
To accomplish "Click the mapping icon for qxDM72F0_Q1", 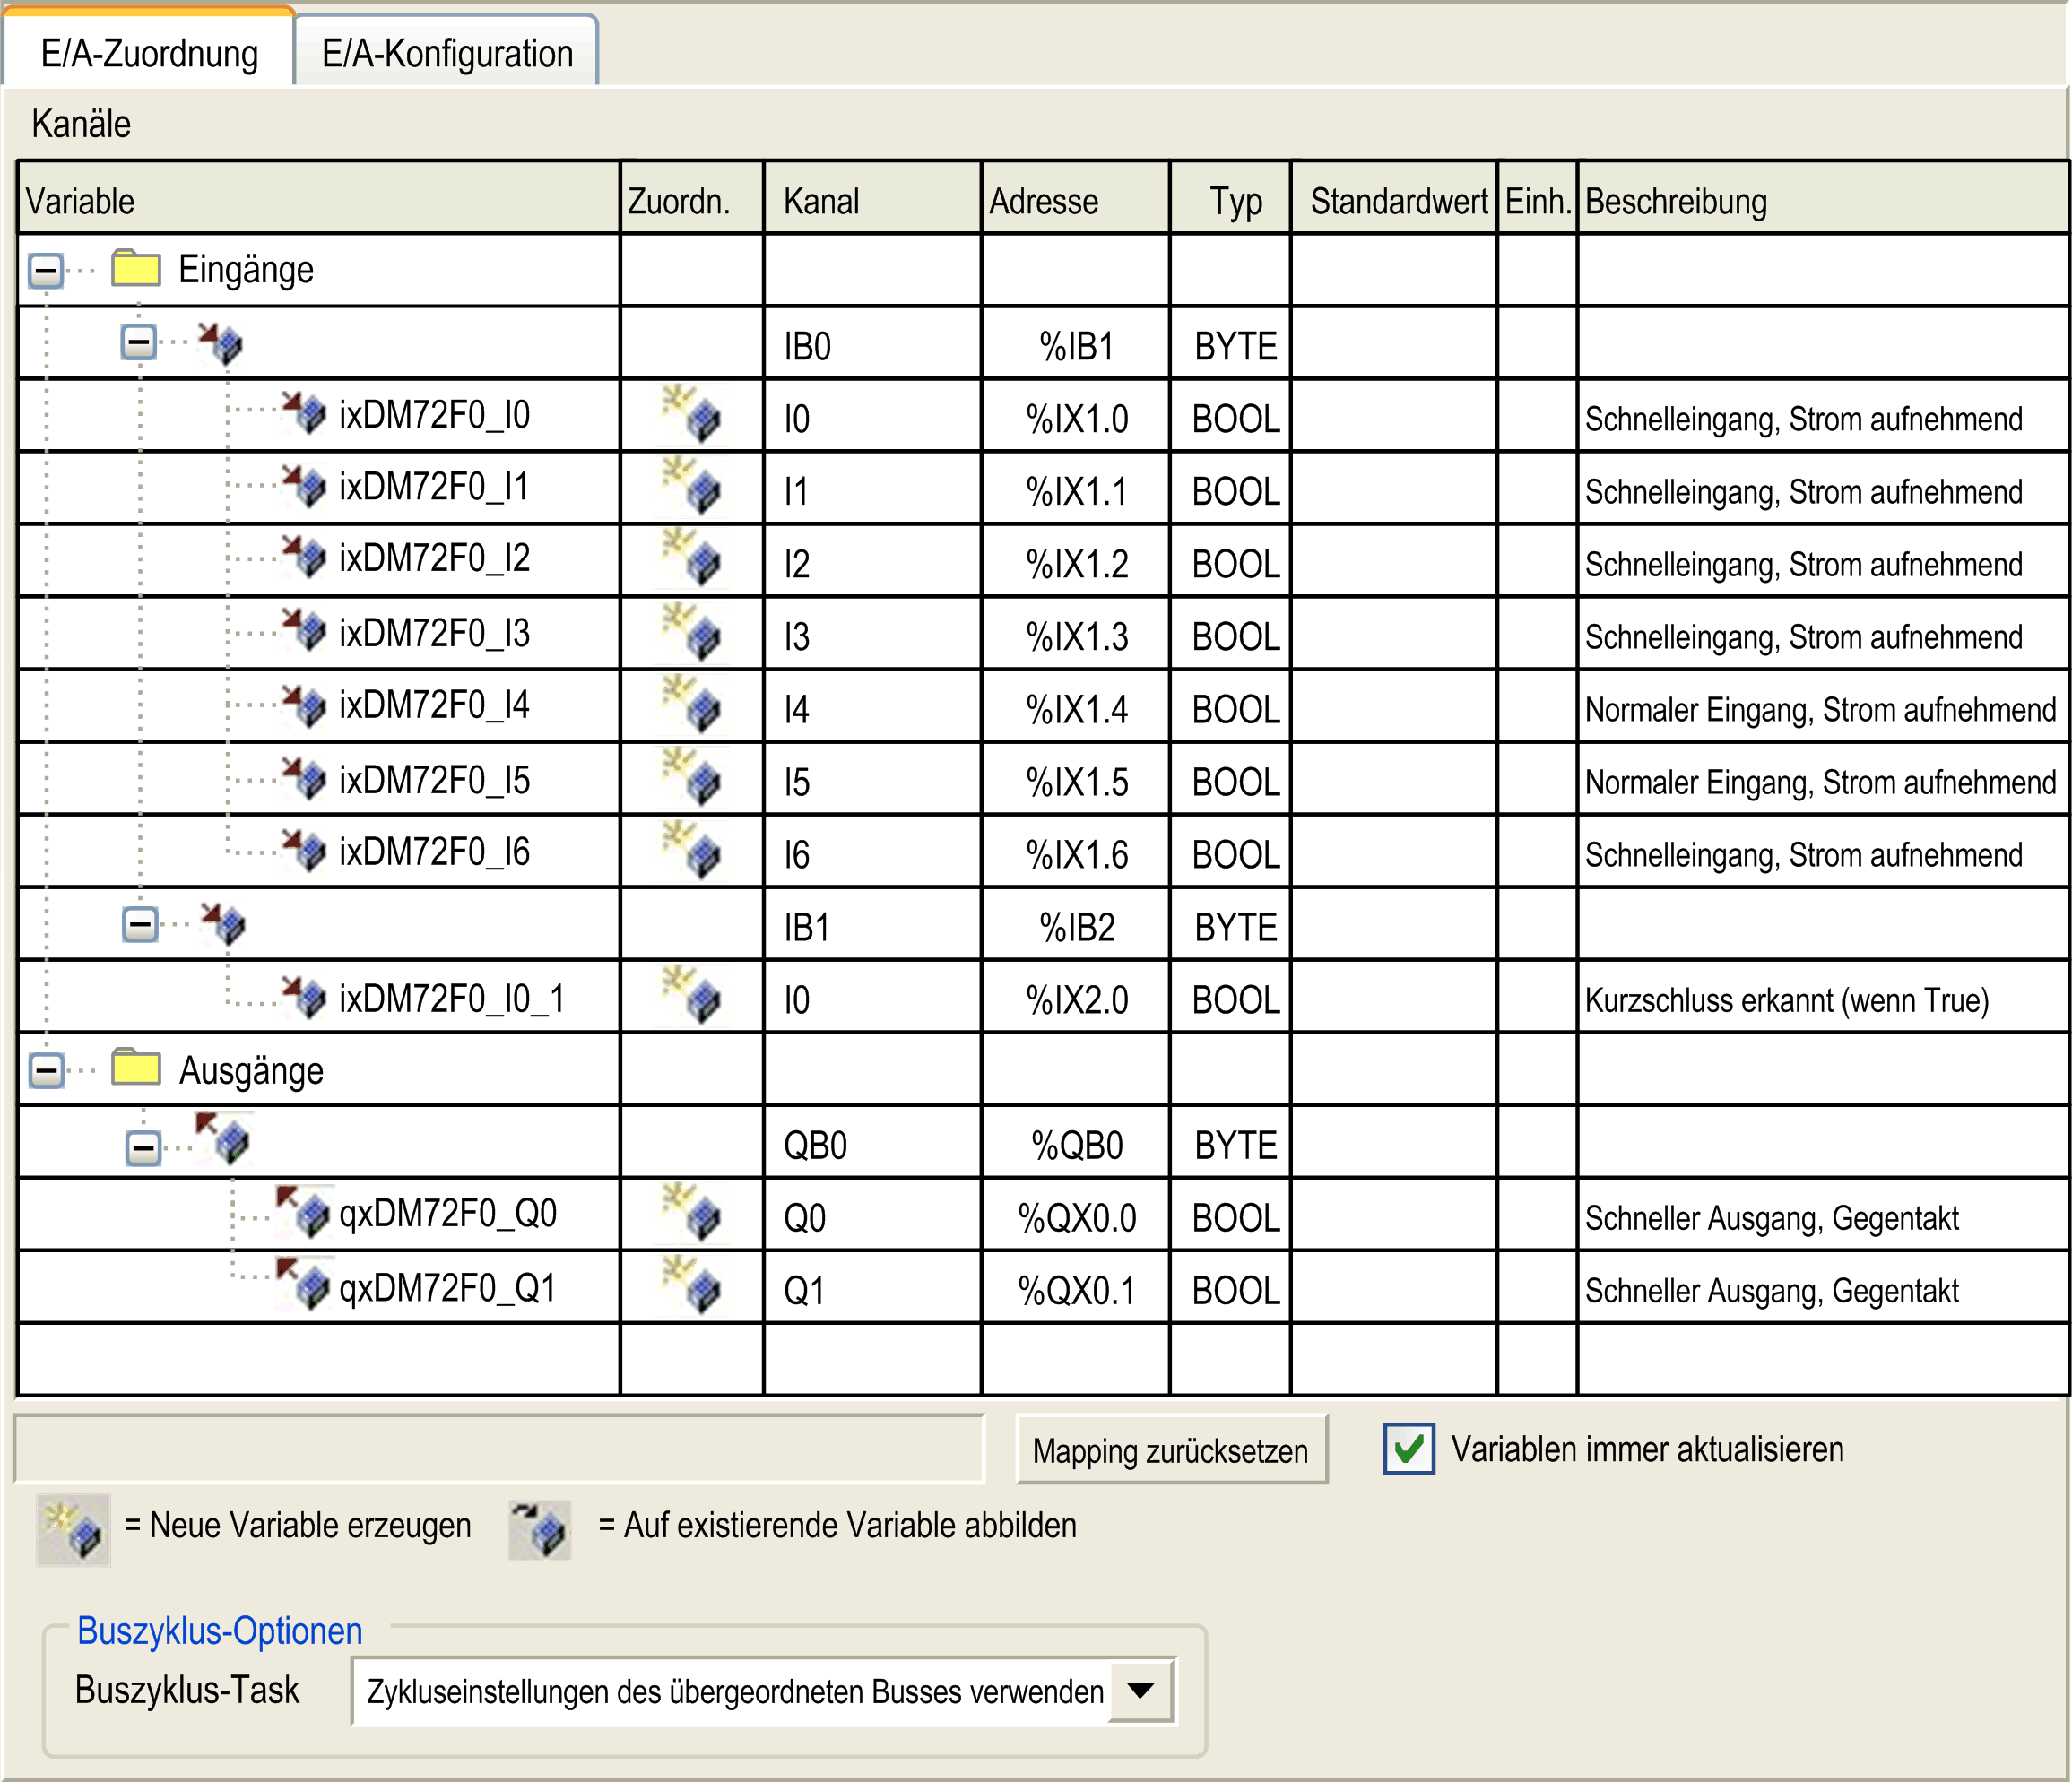I will click(x=691, y=1285).
